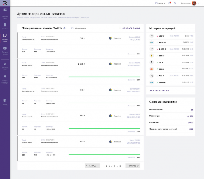Click the R icon of the 150 ₽ transaction
The width and height of the screenshot is (204, 179).
(152, 76)
